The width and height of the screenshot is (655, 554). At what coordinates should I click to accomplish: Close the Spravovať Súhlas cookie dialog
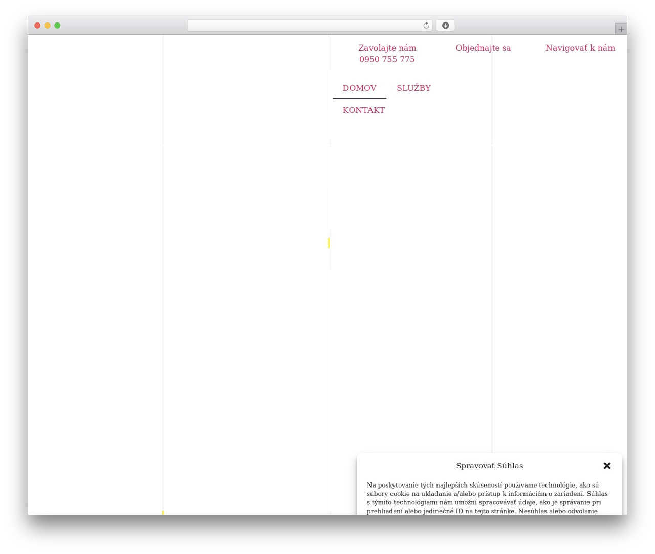[607, 466]
